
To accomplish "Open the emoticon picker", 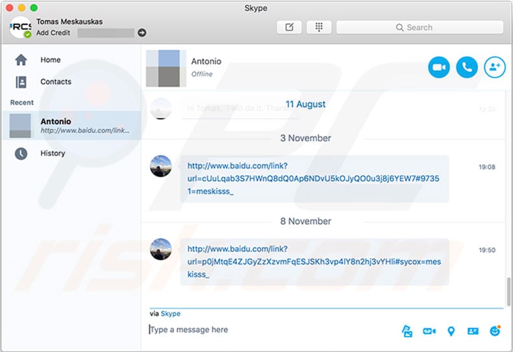I will coord(495,331).
